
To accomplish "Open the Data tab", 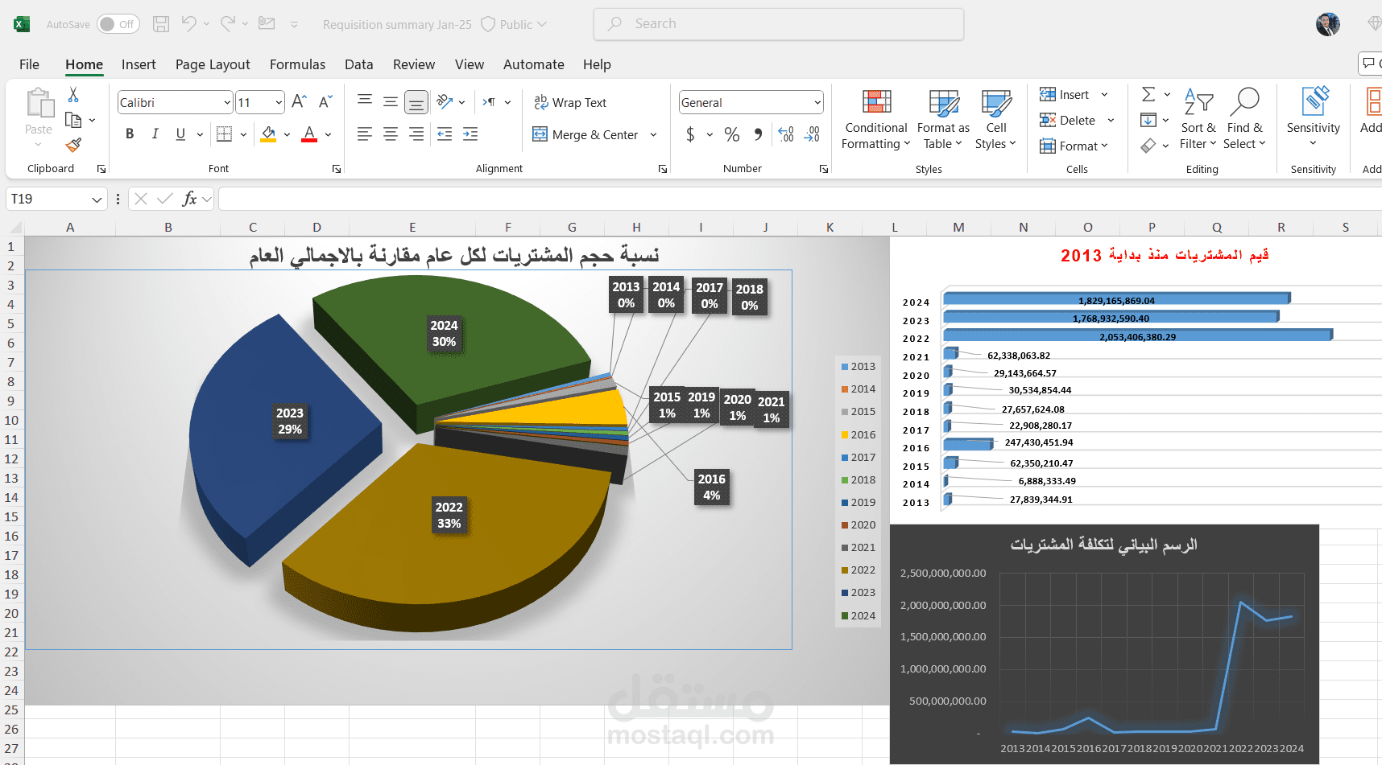I will coord(358,64).
